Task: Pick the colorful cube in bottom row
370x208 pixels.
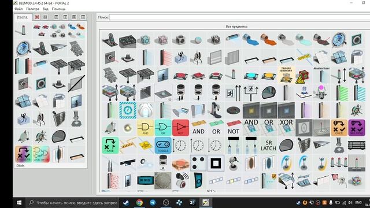Action: click(x=357, y=180)
